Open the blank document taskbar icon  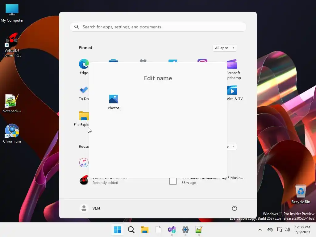[158, 230]
